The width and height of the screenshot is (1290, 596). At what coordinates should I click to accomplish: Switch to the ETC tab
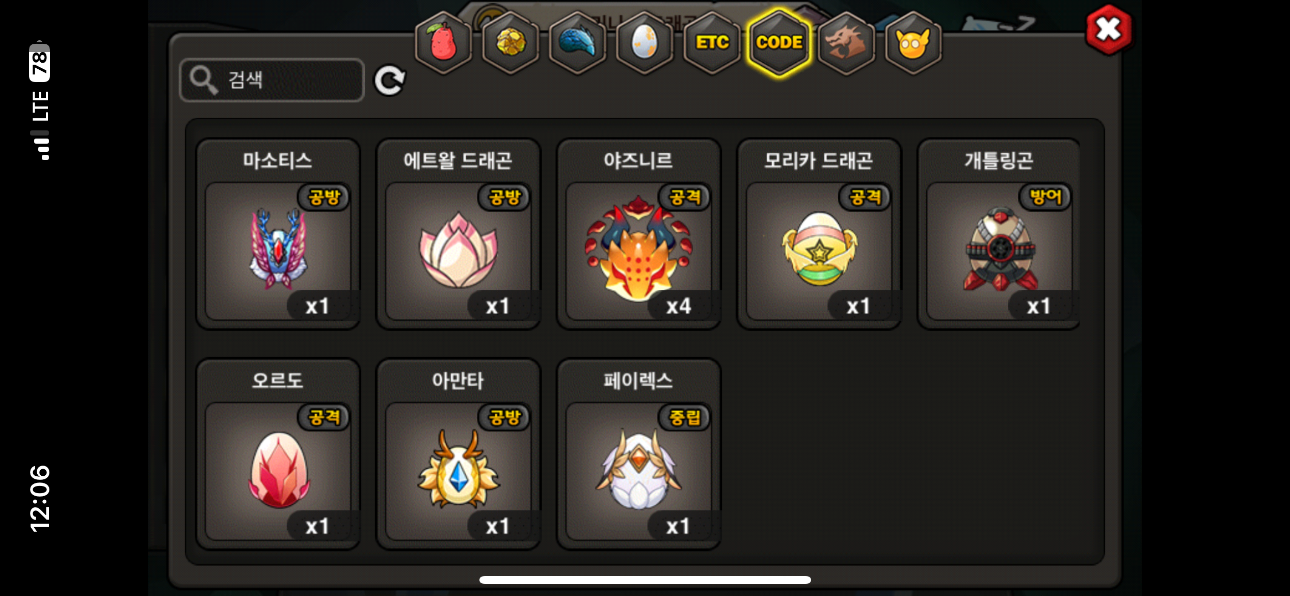(712, 43)
